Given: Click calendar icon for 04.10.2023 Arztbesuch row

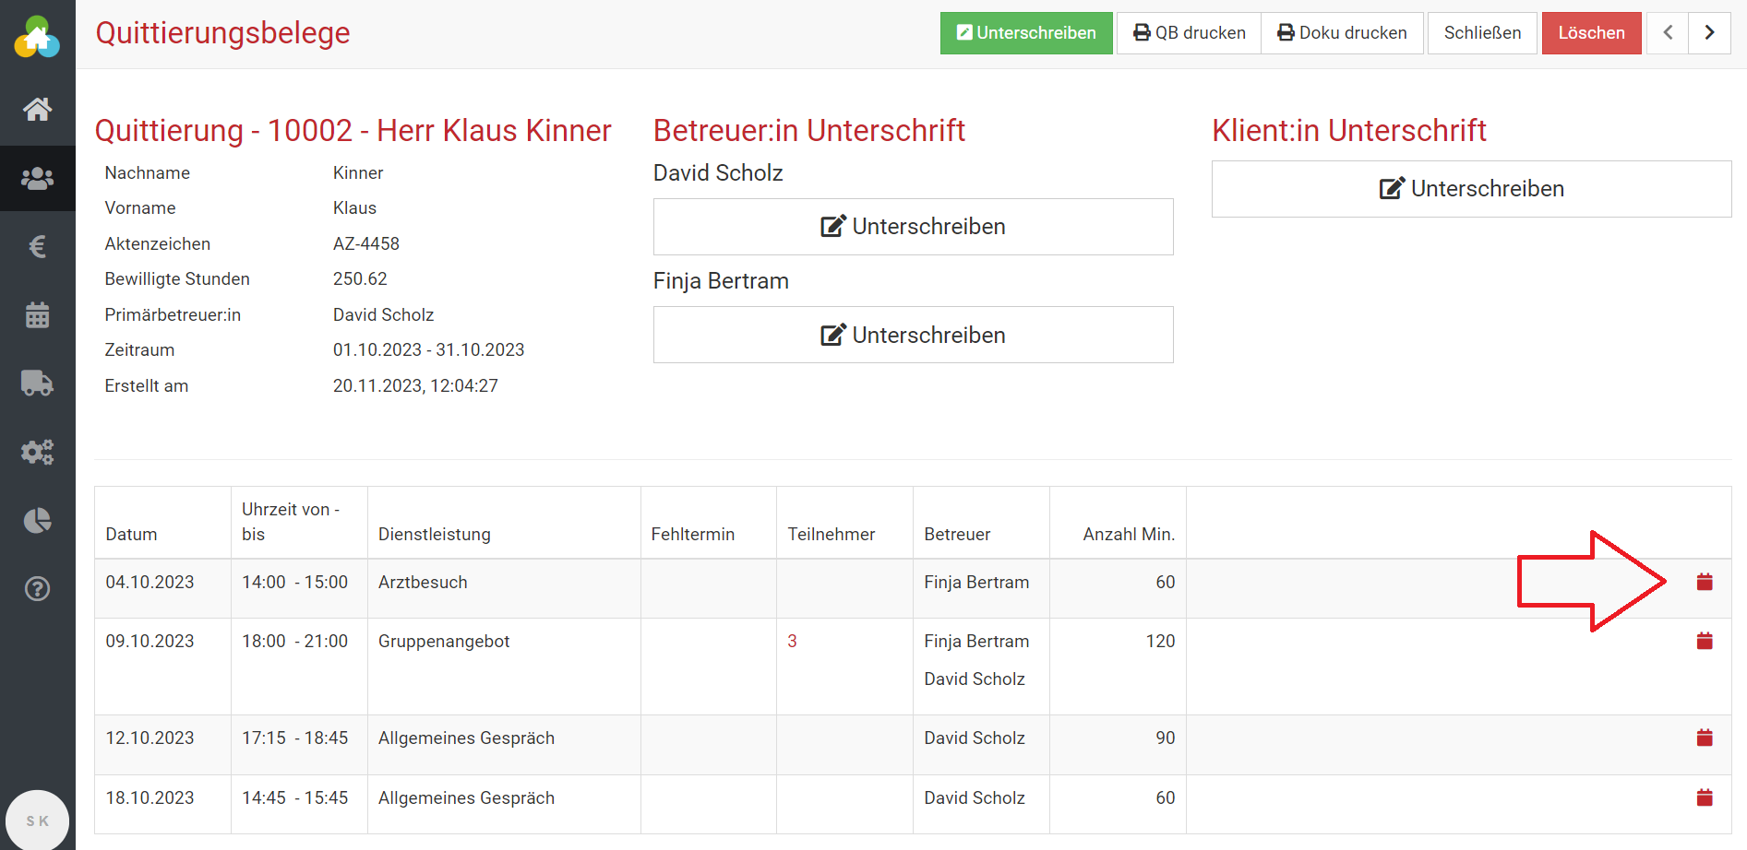Looking at the screenshot, I should coord(1704,582).
